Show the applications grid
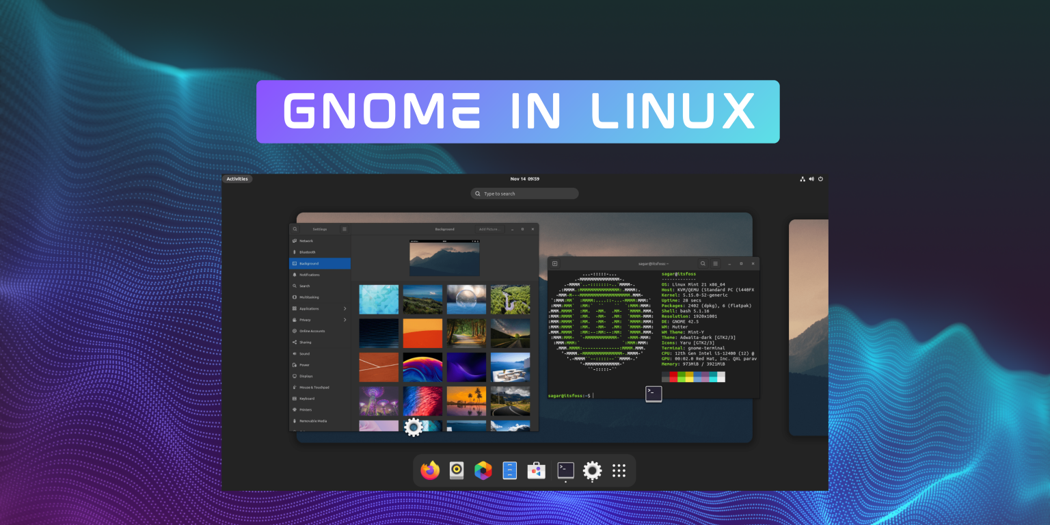Viewport: 1050px width, 525px height. (x=619, y=470)
